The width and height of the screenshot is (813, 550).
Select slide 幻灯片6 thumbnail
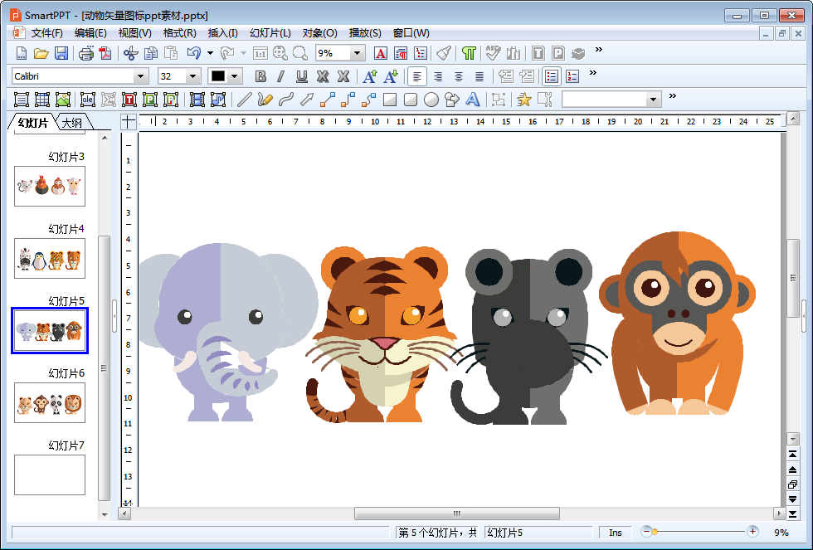[x=50, y=403]
